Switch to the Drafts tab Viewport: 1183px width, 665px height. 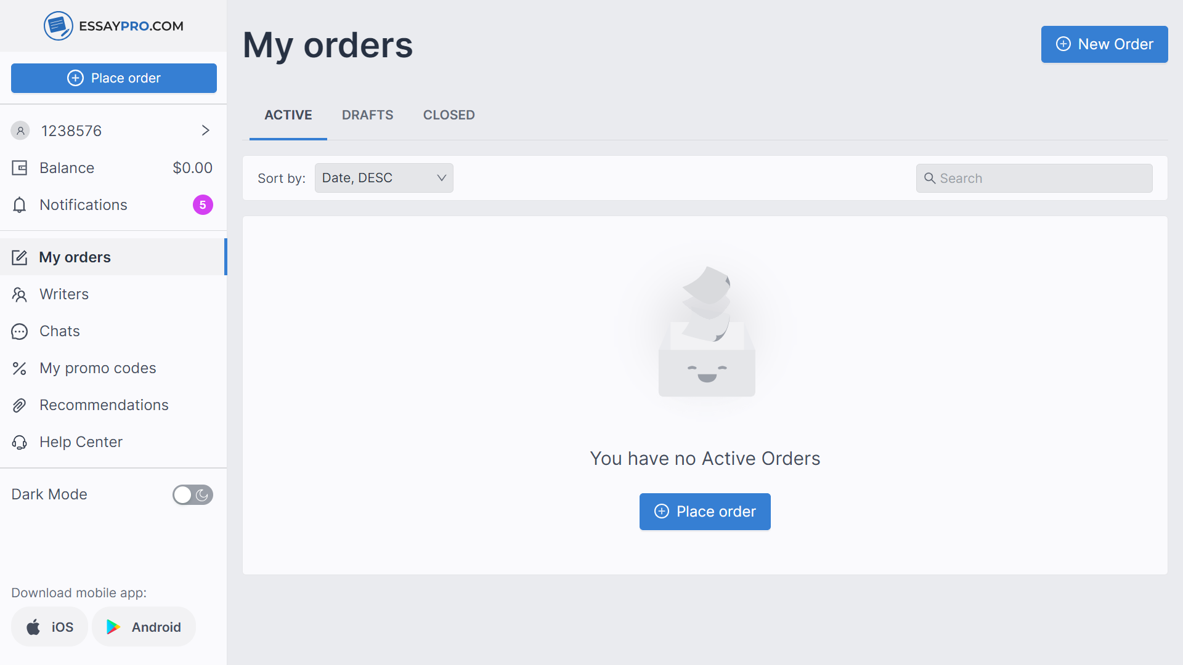[367, 115]
